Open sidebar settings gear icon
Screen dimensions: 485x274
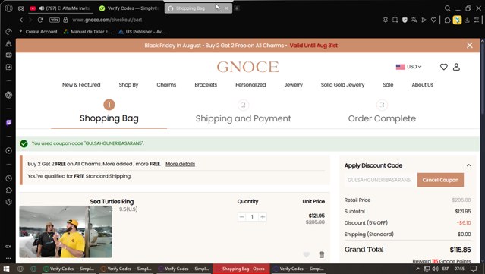8,202
